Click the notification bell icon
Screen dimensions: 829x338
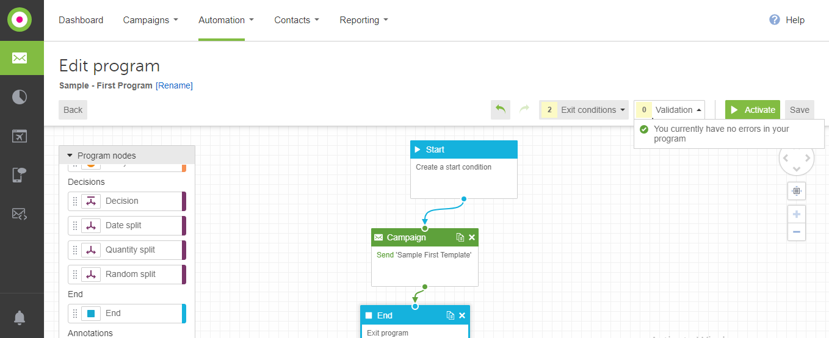pyautogui.click(x=20, y=317)
